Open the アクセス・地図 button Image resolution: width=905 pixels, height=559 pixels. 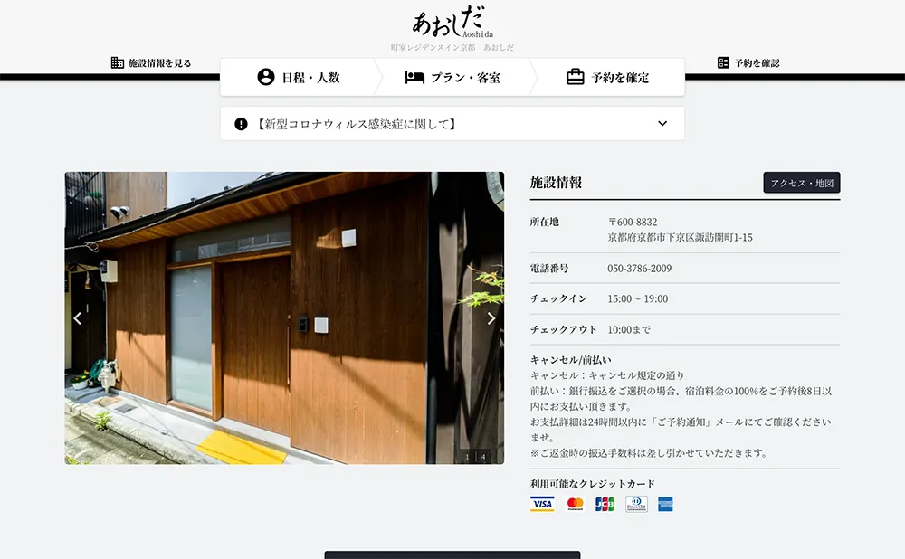[801, 182]
